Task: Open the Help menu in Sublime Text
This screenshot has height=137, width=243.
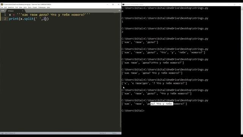Action: [x=48, y=7]
